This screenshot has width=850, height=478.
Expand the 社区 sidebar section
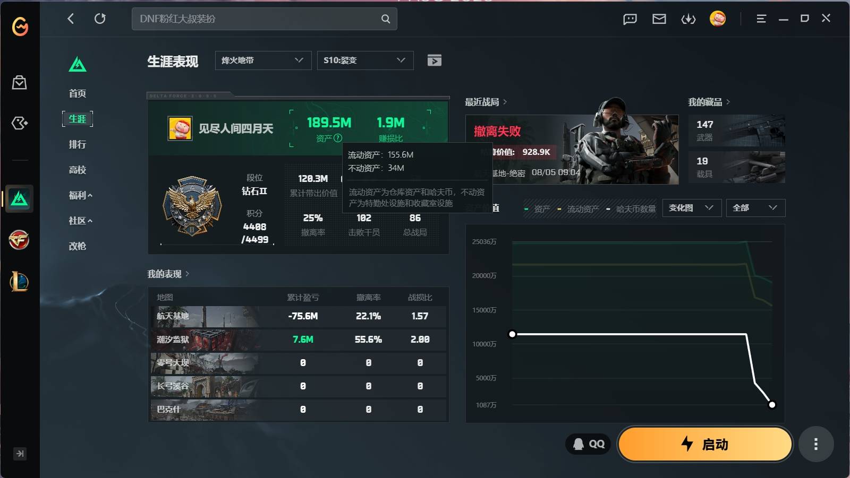pos(81,221)
